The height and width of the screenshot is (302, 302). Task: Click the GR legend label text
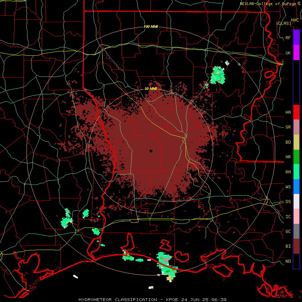[288, 127]
